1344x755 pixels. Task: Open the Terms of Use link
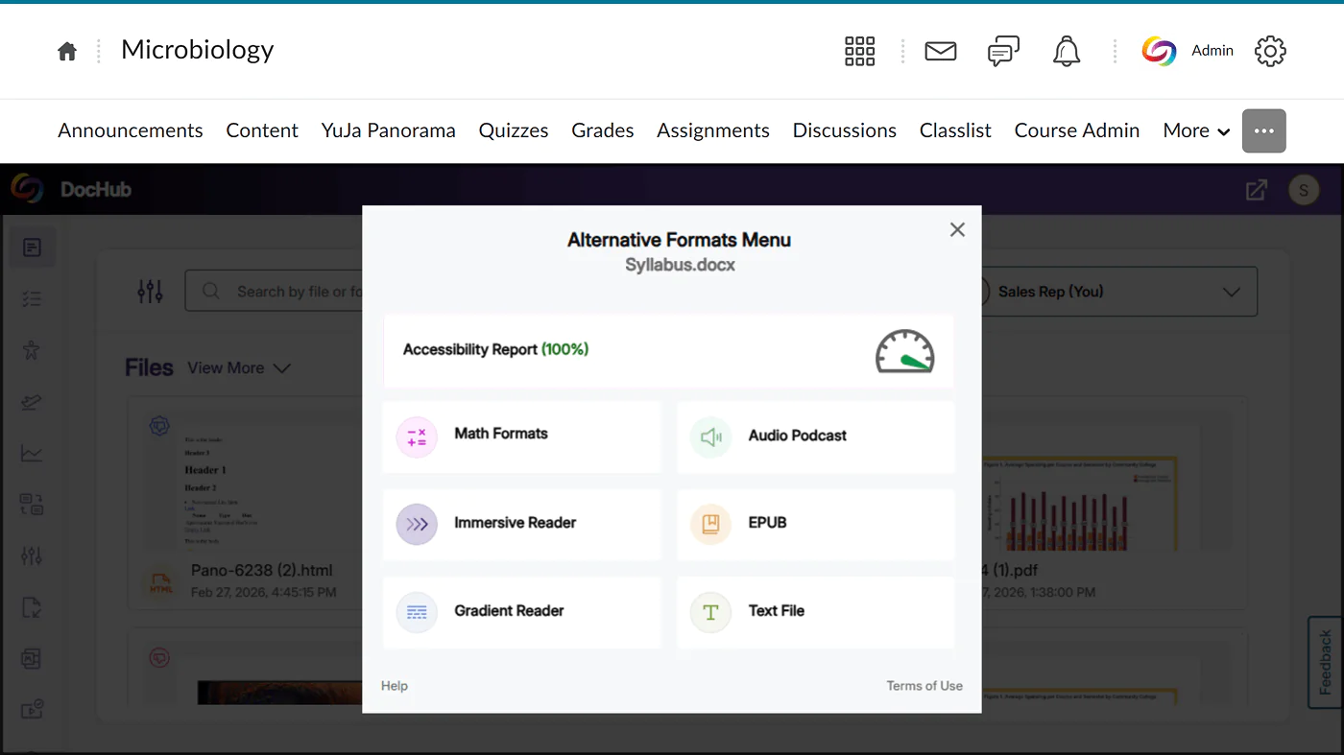tap(924, 686)
